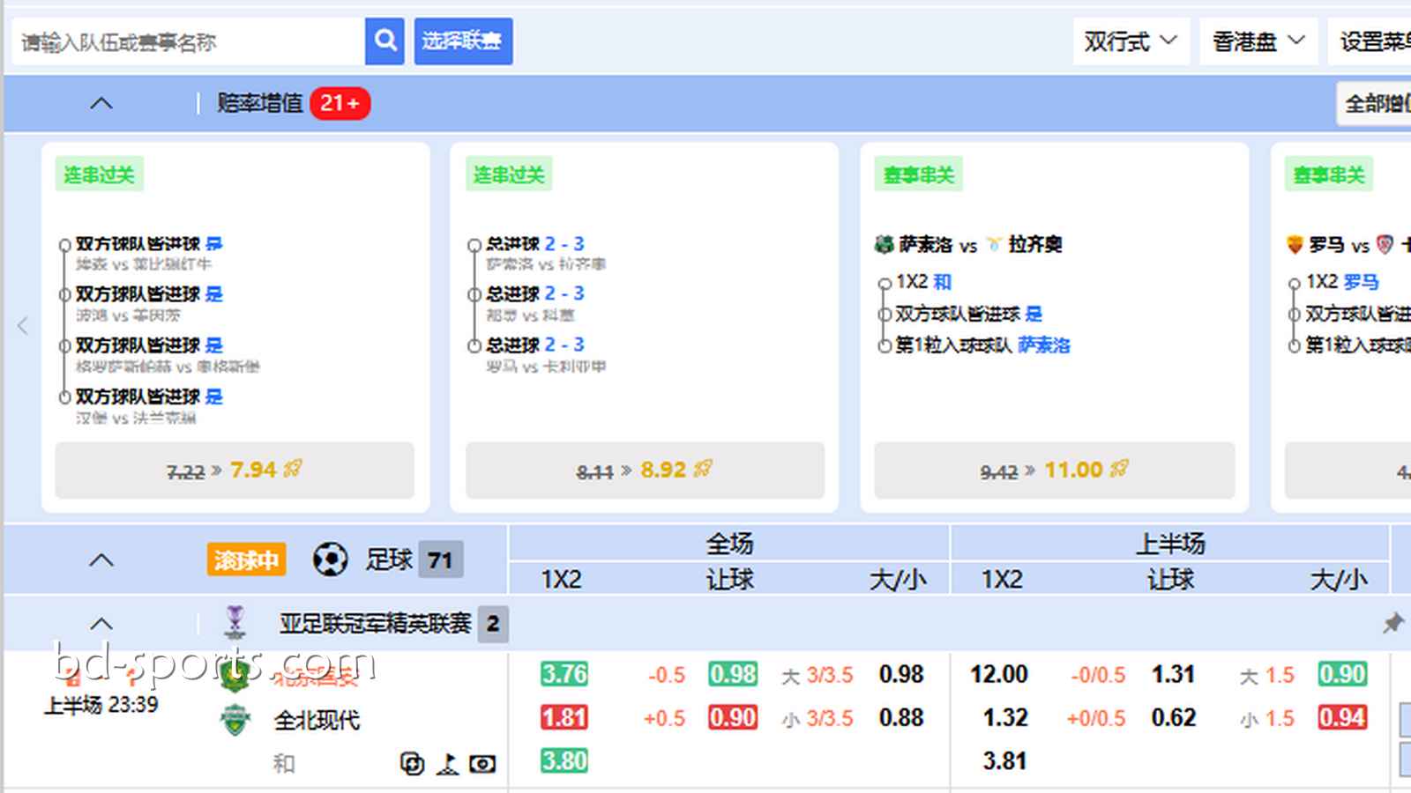This screenshot has width=1411, height=793.
Task: Select 第1粒入球球队 萨索洛 option
Action: (982, 345)
